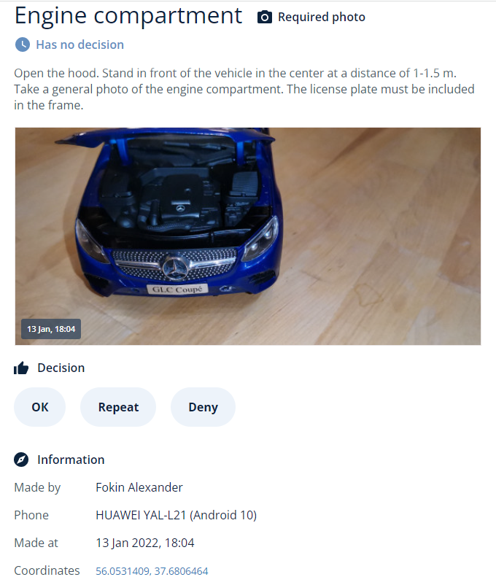Screen dimensions: 496x585
Task: Click the compass Information icon
Action: [x=21, y=460]
